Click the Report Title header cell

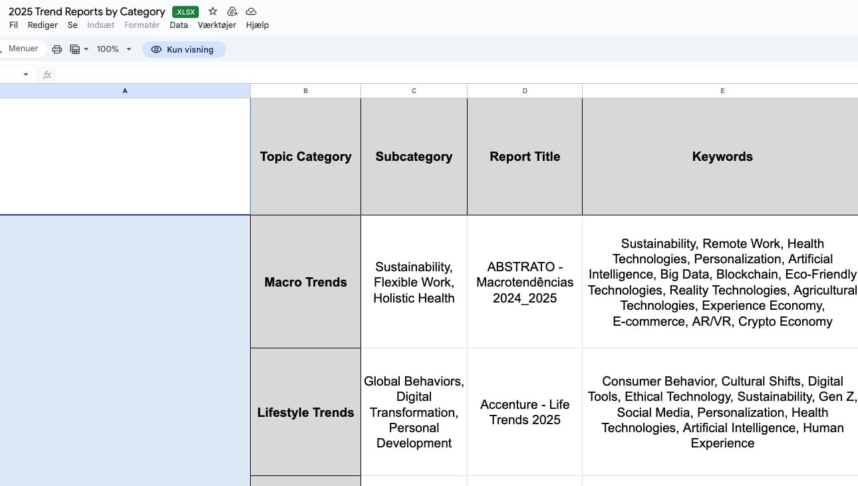[525, 156]
